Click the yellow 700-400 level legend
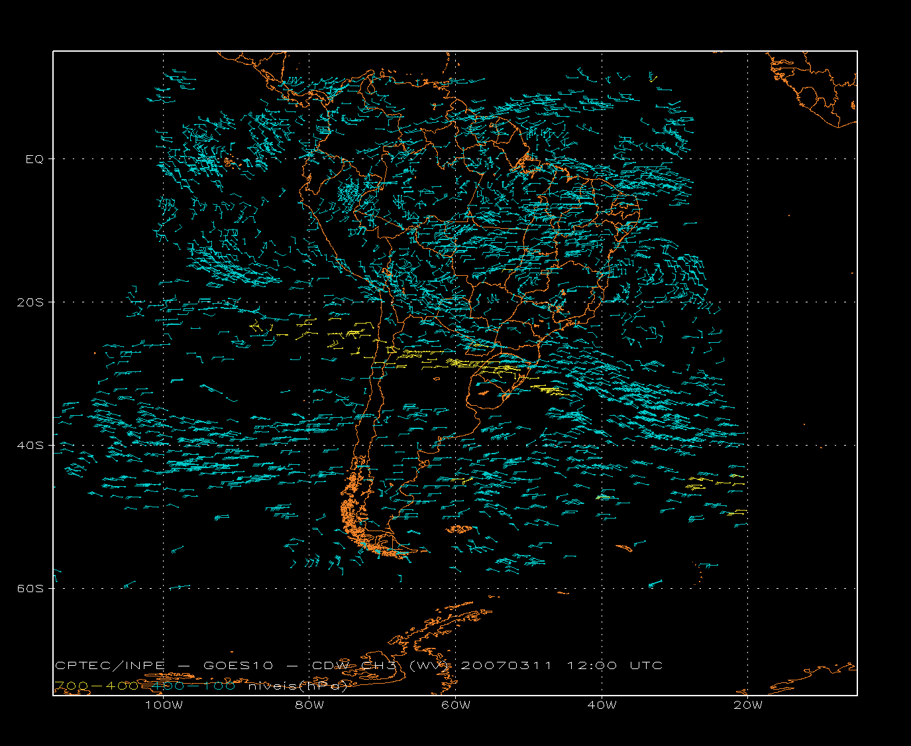 97,686
